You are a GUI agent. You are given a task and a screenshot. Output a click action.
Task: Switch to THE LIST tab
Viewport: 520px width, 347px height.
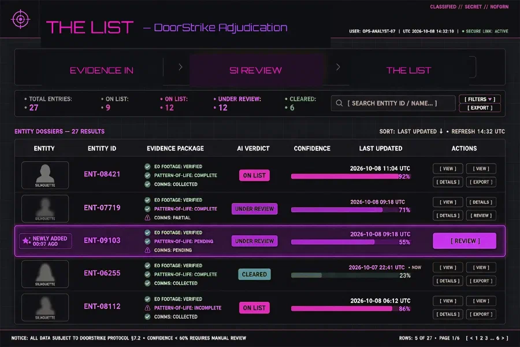point(408,71)
